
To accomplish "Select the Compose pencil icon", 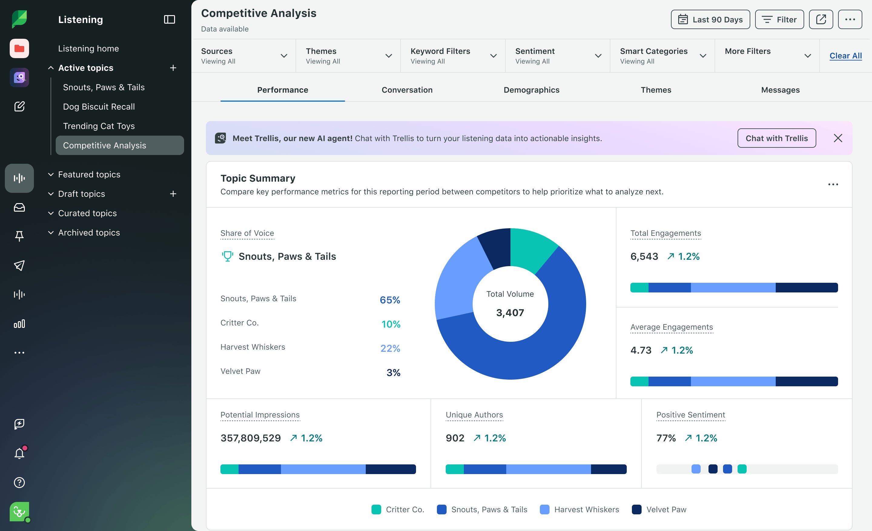I will tap(20, 107).
